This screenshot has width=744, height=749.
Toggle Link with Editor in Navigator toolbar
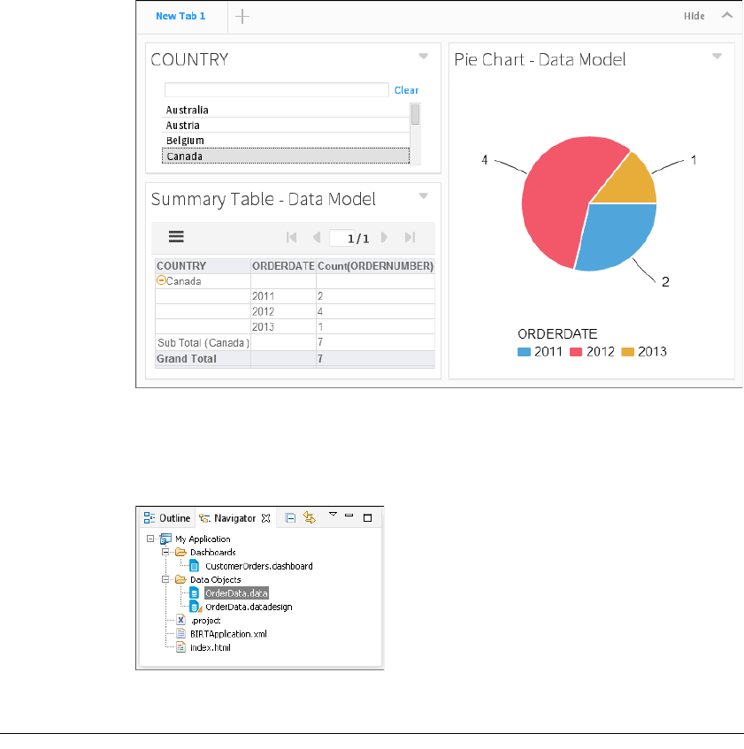point(310,518)
